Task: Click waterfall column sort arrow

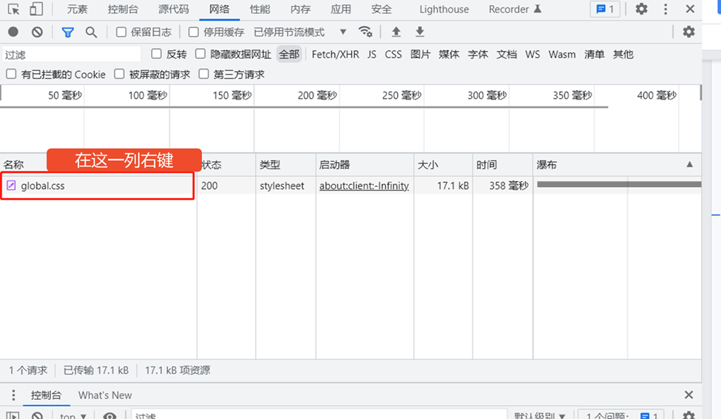Action: 689,165
